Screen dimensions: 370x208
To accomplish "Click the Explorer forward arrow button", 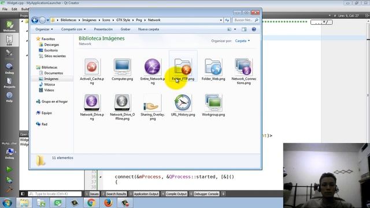I will 42,20.
